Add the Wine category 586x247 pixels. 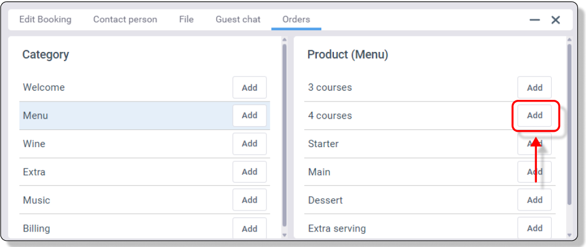[x=249, y=144]
